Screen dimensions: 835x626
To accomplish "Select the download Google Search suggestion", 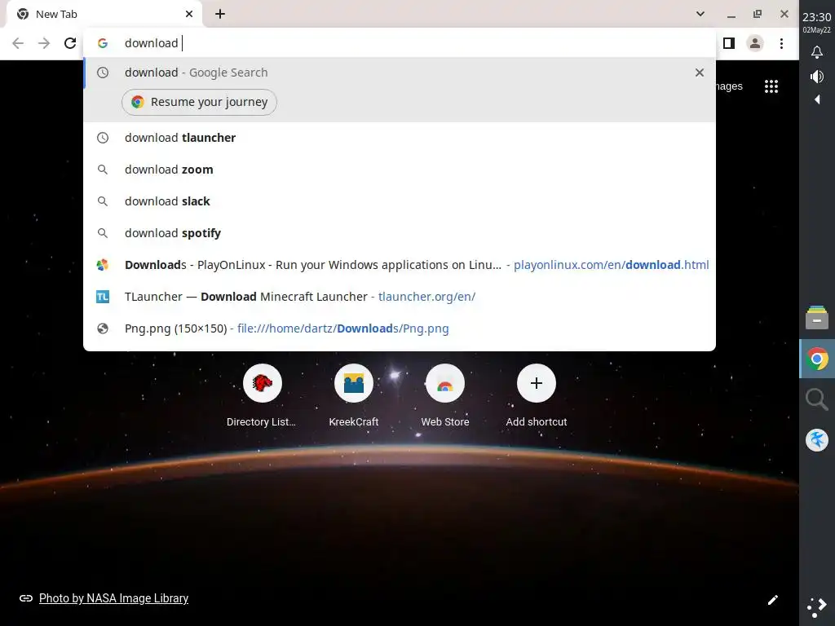I will (x=400, y=73).
